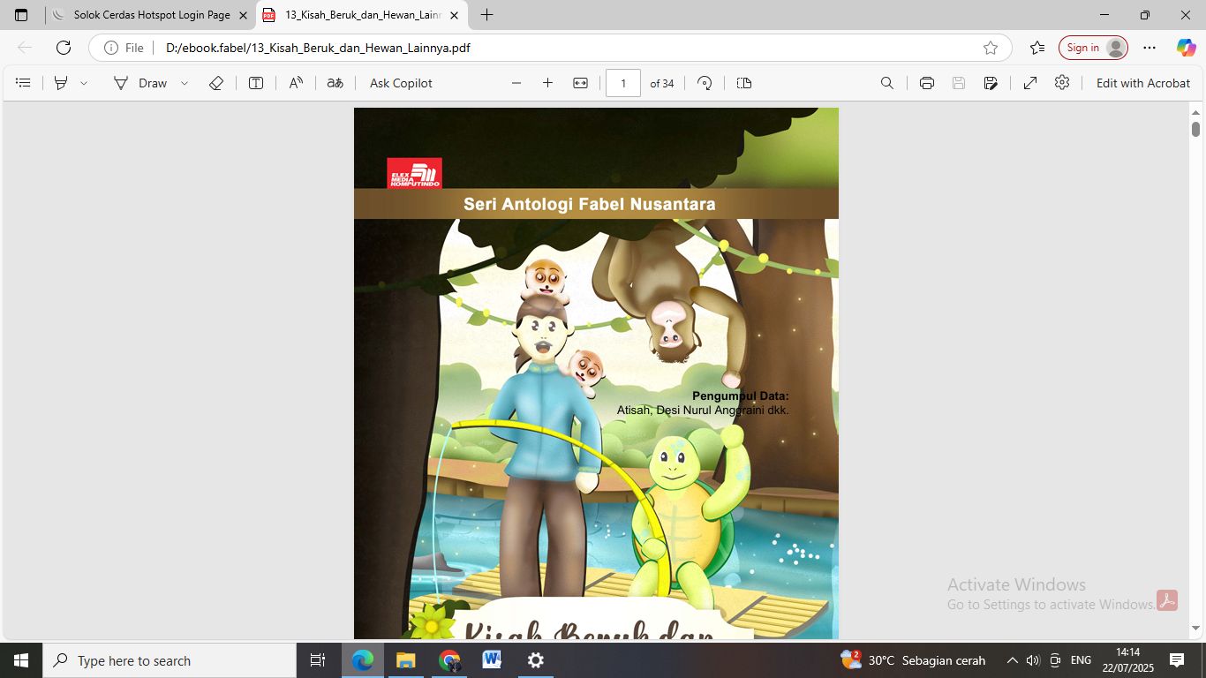Open browser Settings and more menu
The image size is (1206, 678).
[x=1149, y=48]
